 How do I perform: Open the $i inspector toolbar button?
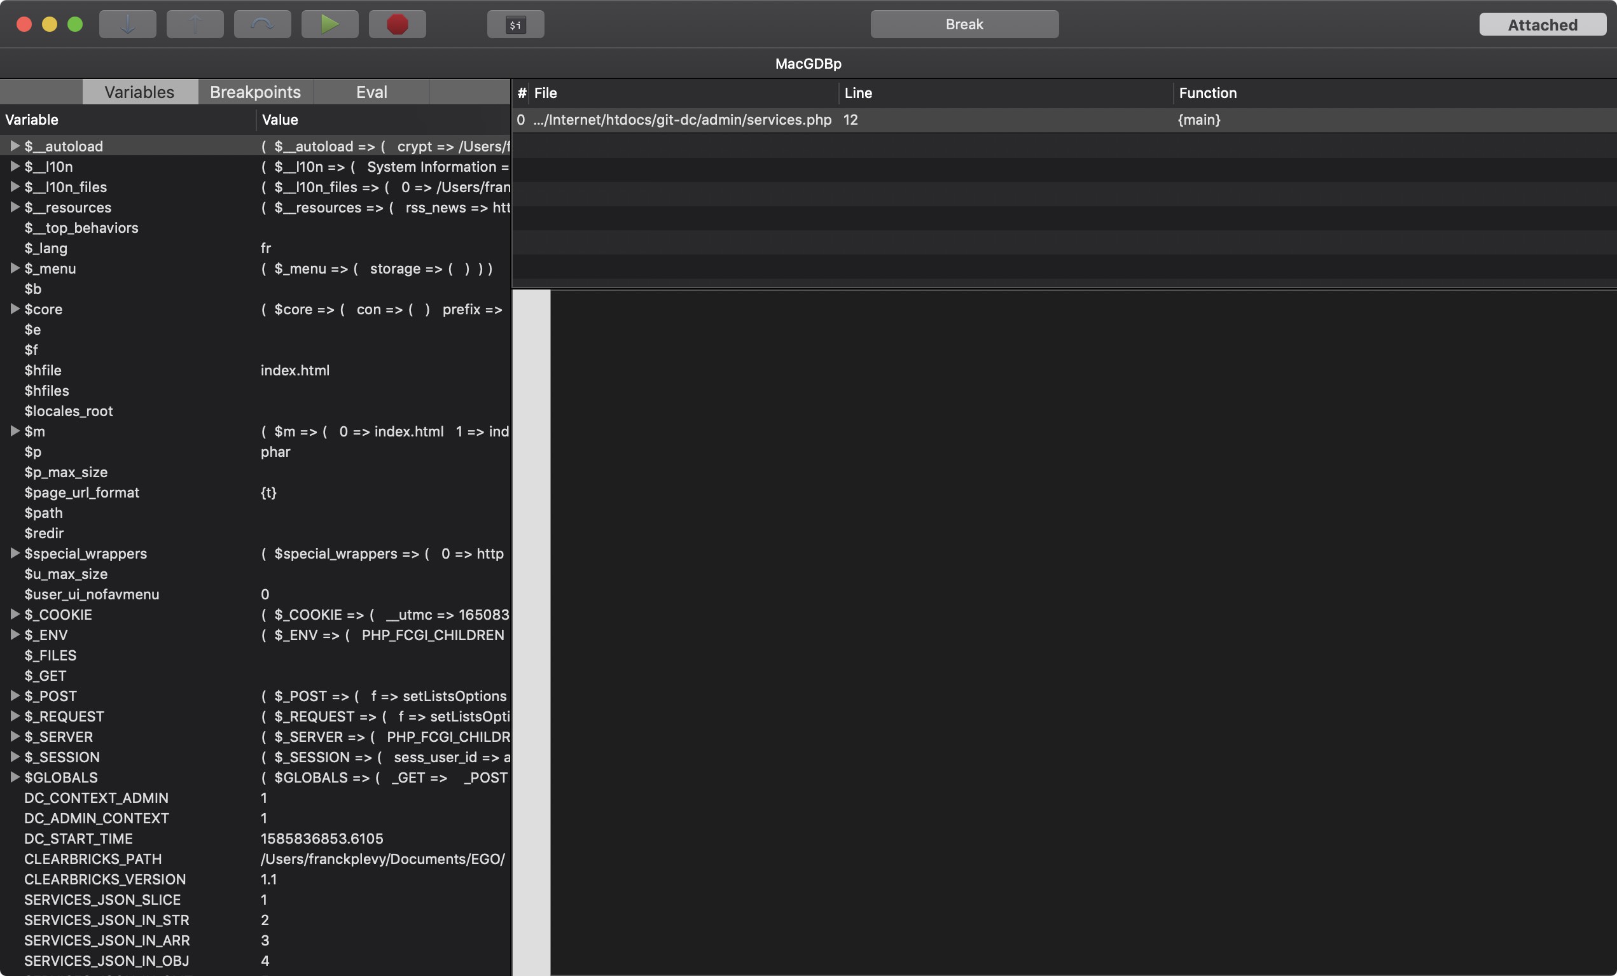(x=515, y=24)
